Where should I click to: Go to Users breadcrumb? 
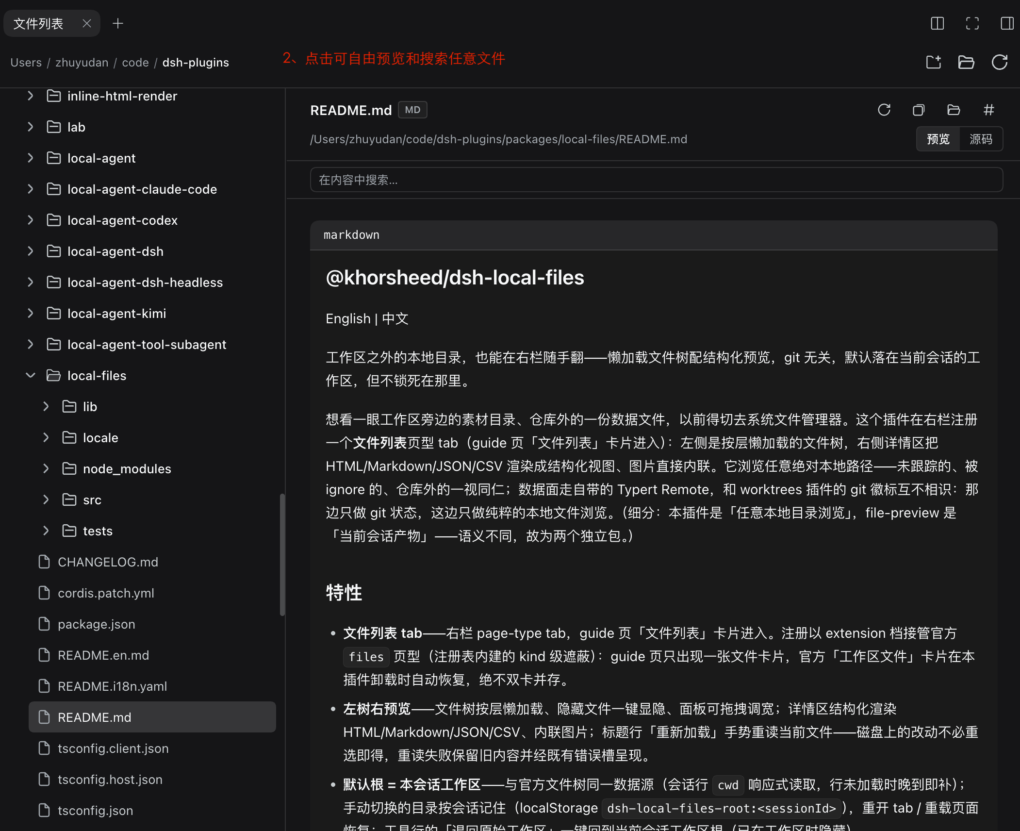coord(26,63)
